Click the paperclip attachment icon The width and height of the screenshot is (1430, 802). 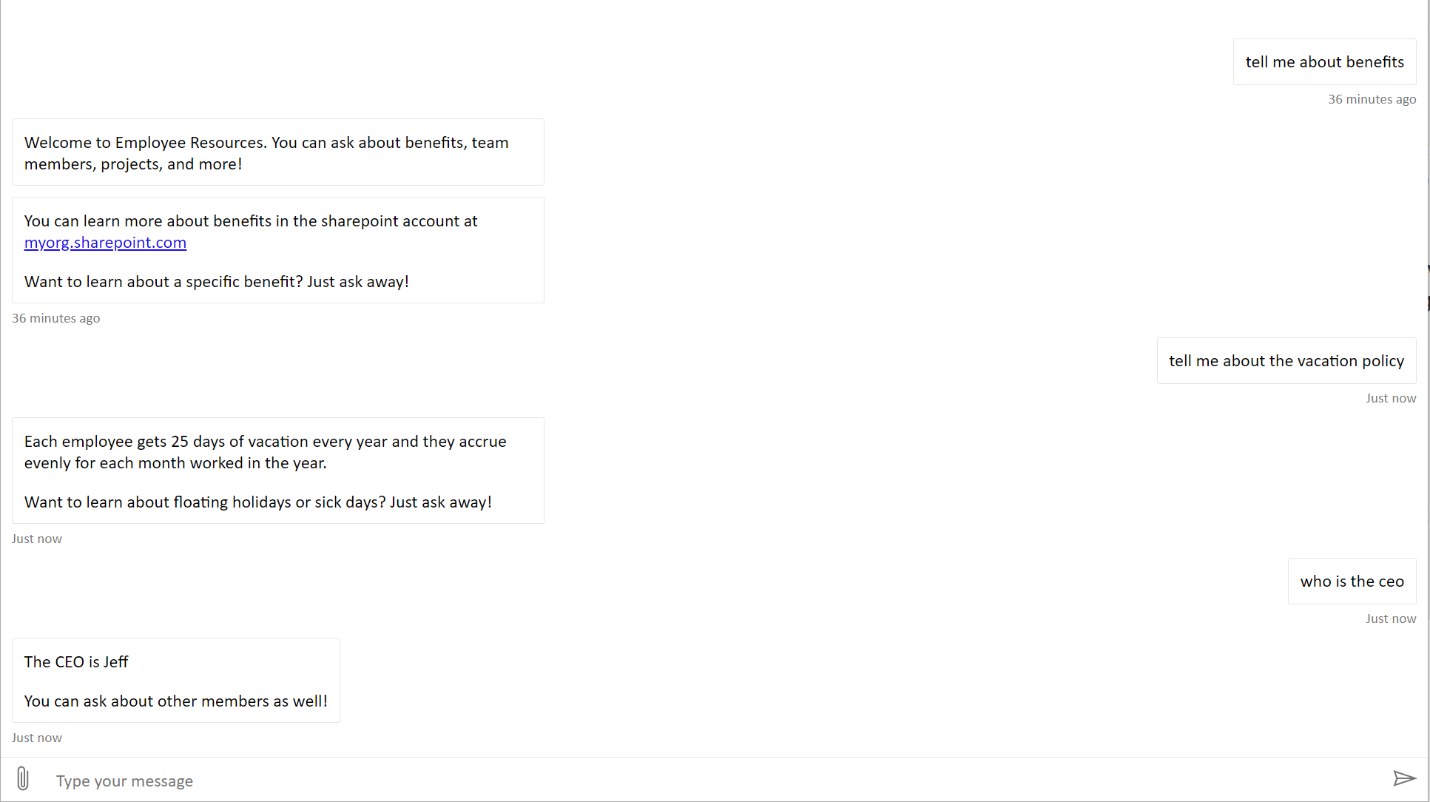(23, 779)
